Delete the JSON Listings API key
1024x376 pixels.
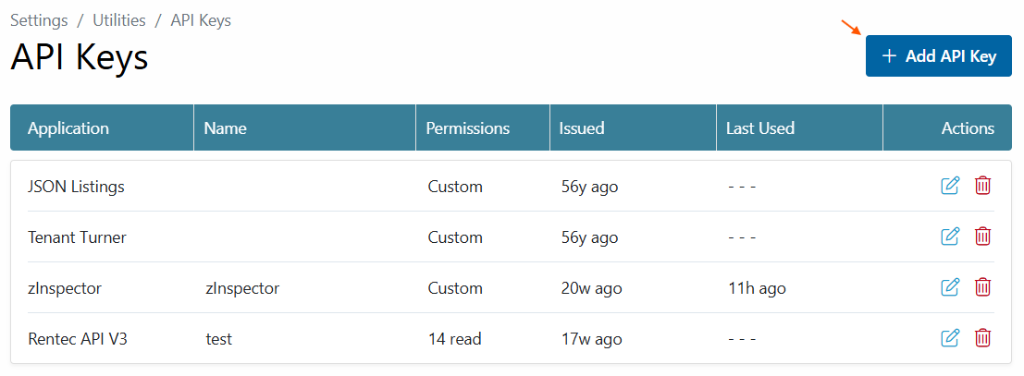(x=983, y=186)
